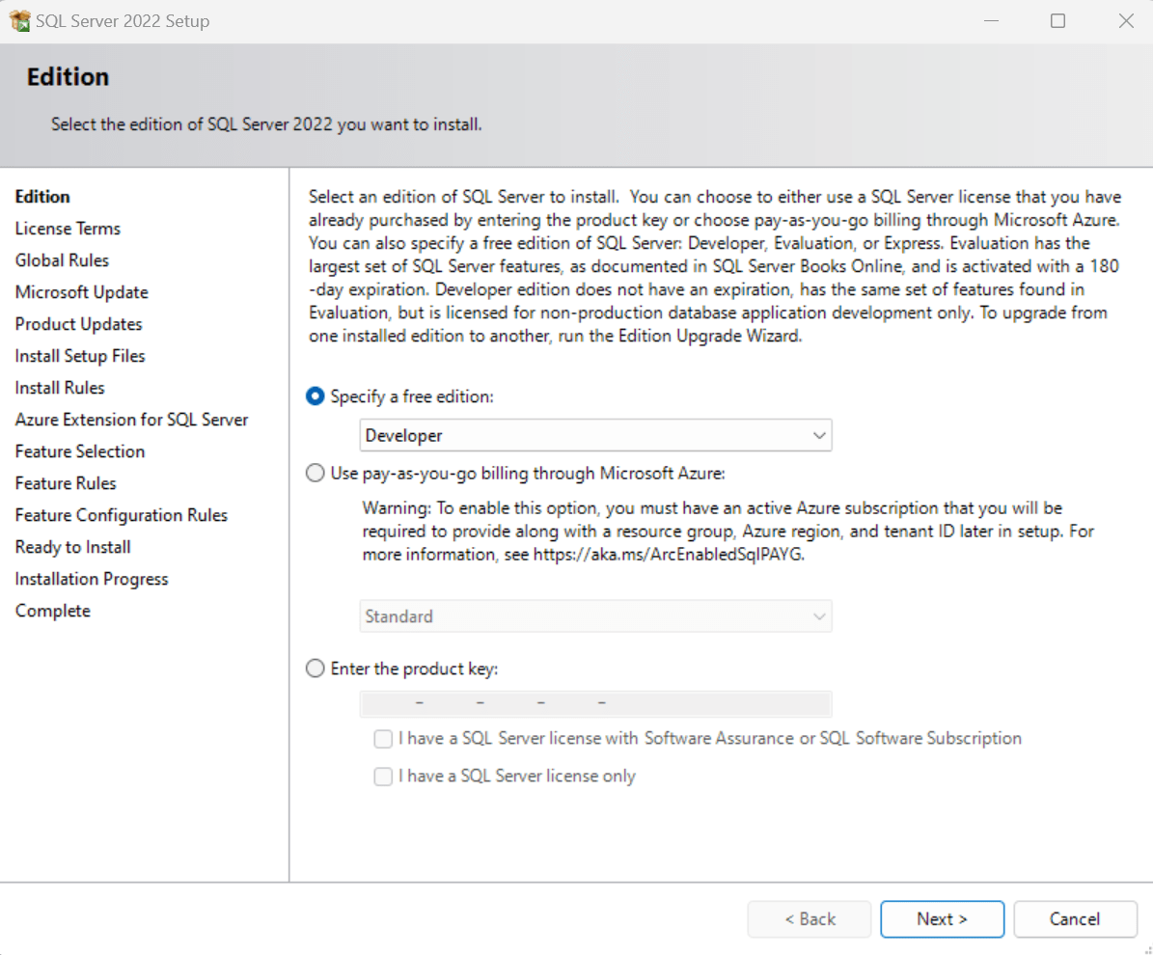This screenshot has height=955, width=1153.
Task: Choose pay-as-you-go billing through Microsoft Azure
Action: (x=315, y=473)
